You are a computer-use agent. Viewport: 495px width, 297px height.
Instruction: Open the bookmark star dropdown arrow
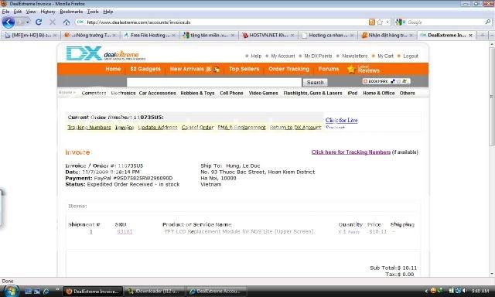387,22
